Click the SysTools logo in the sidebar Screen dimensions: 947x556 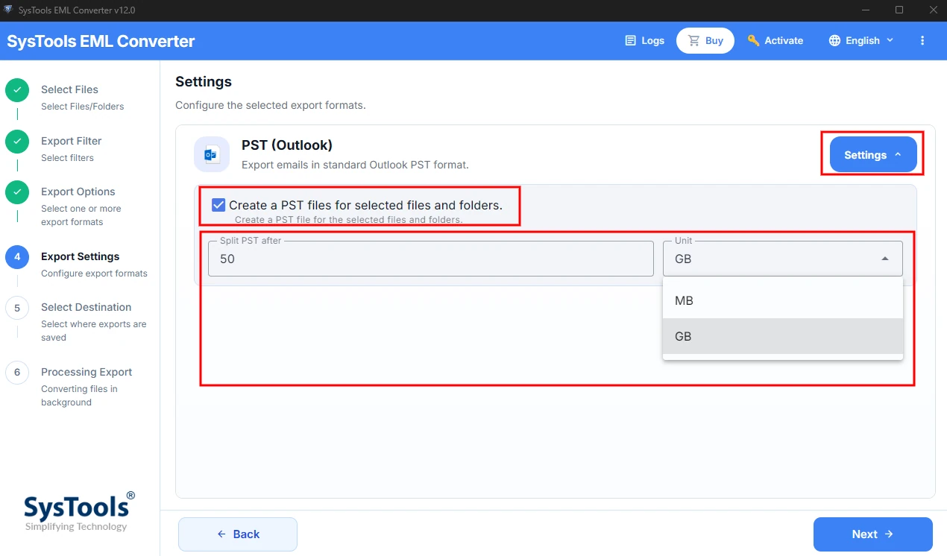(x=80, y=511)
